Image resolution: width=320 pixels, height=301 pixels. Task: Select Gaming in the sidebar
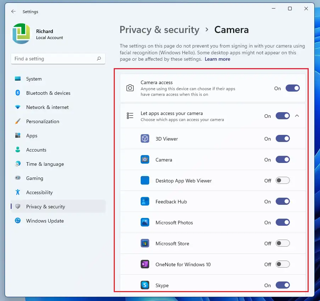58,178
